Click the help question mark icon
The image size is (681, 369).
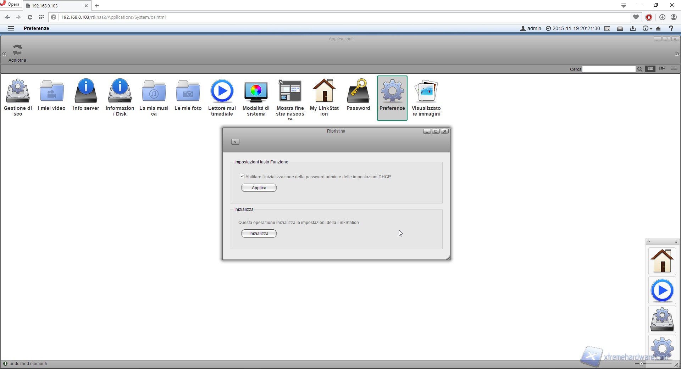[x=671, y=28]
